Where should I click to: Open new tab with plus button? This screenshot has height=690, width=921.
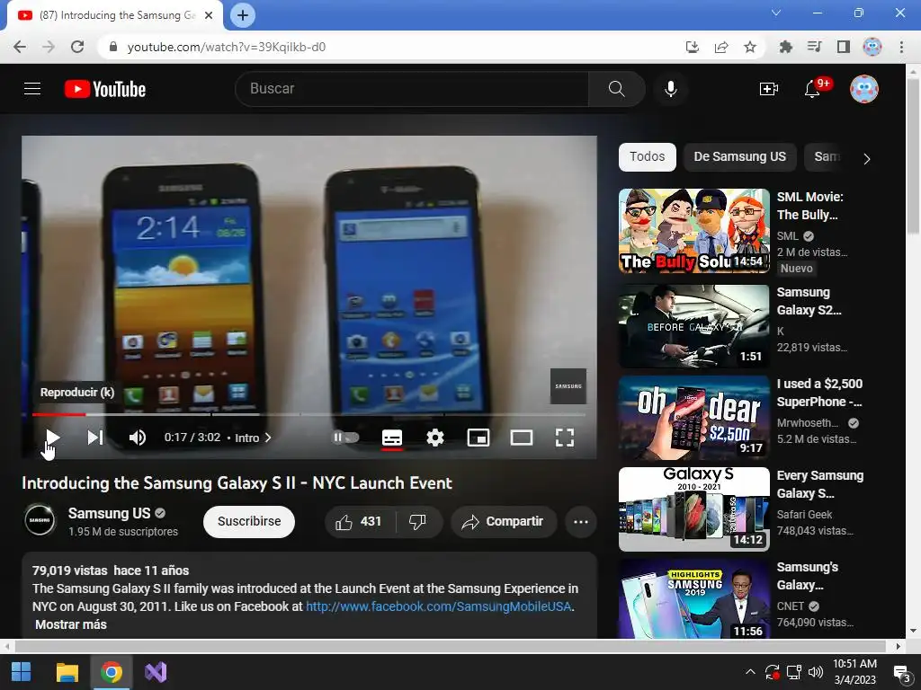[243, 15]
